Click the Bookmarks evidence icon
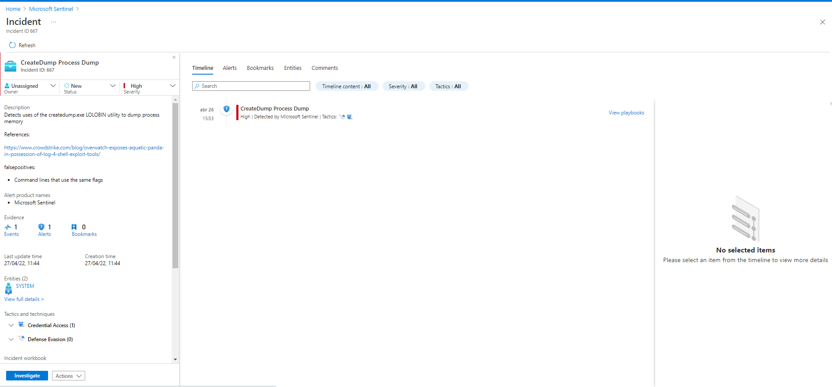Viewport: 832px width, 387px height. coord(74,227)
